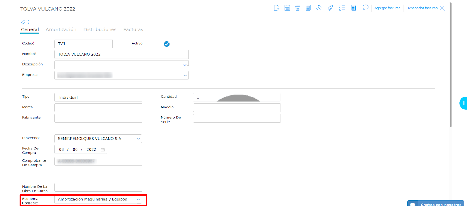This screenshot has height=206, width=467.
Task: Open the Proveedor dropdown list
Action: tap(138, 139)
